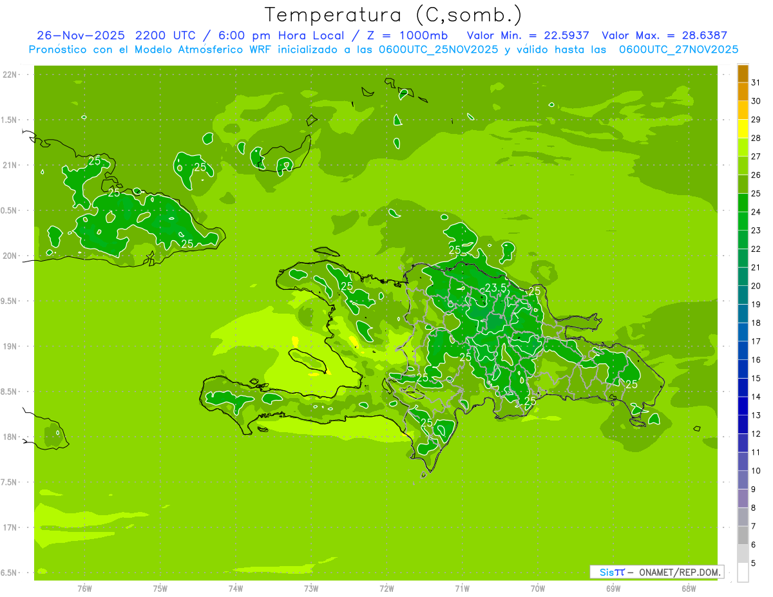Click the purple swatch between 8 and 9
Viewport: 773px width, 597px height.
click(x=743, y=498)
